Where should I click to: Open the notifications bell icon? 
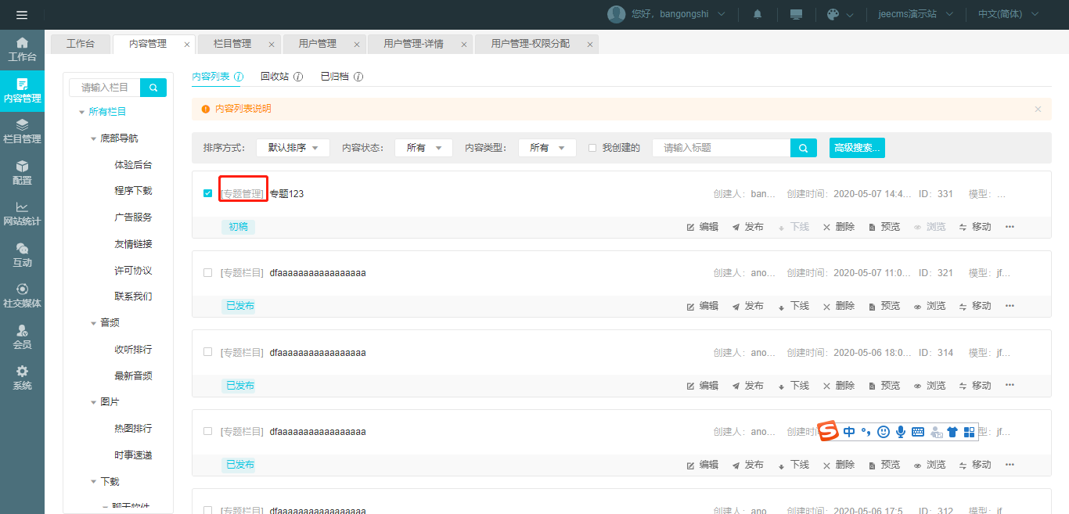758,15
